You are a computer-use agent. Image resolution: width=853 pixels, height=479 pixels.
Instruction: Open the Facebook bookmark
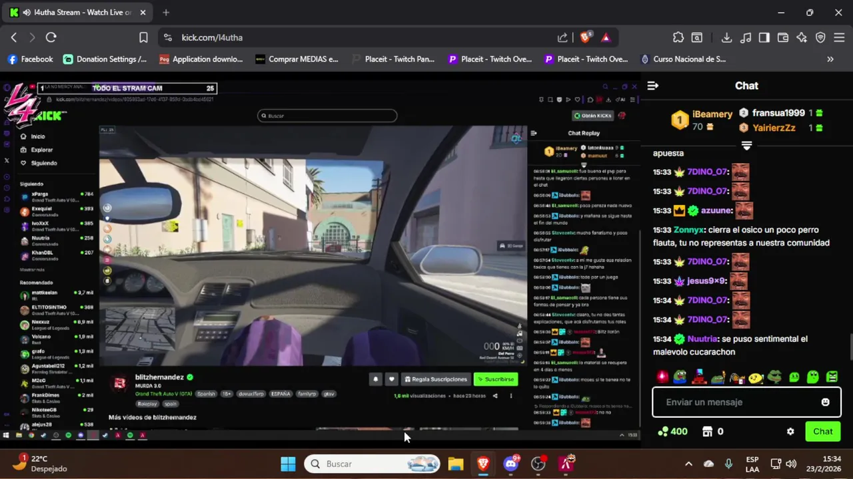pos(30,59)
